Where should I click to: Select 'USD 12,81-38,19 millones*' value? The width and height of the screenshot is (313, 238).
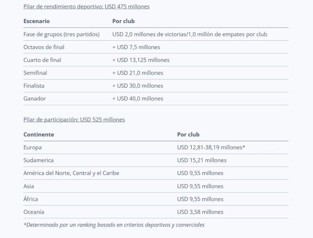click(211, 147)
